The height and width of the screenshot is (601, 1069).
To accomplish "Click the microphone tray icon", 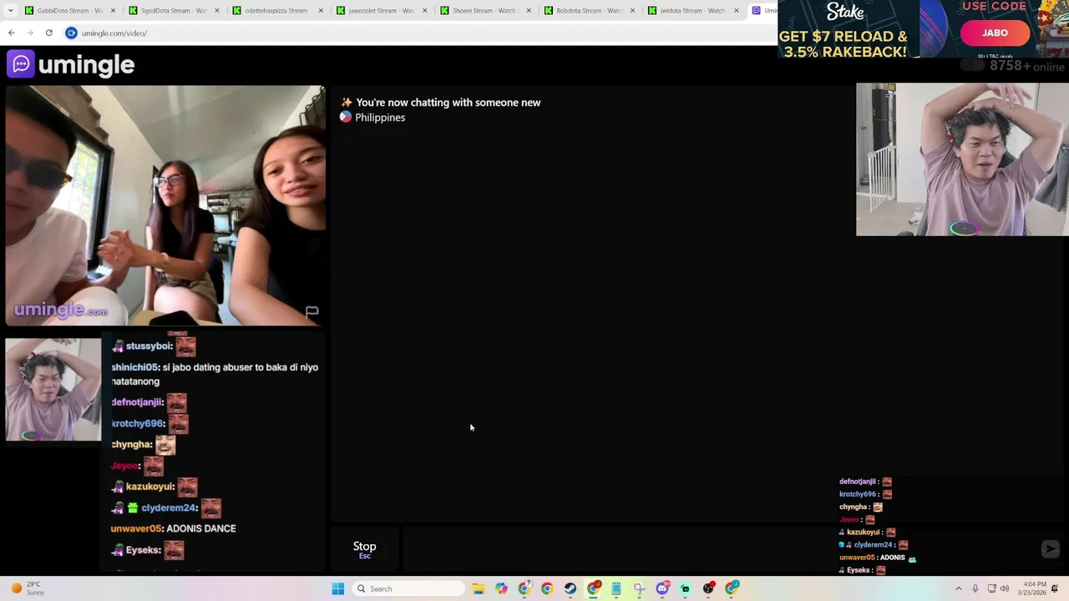I will pos(975,588).
